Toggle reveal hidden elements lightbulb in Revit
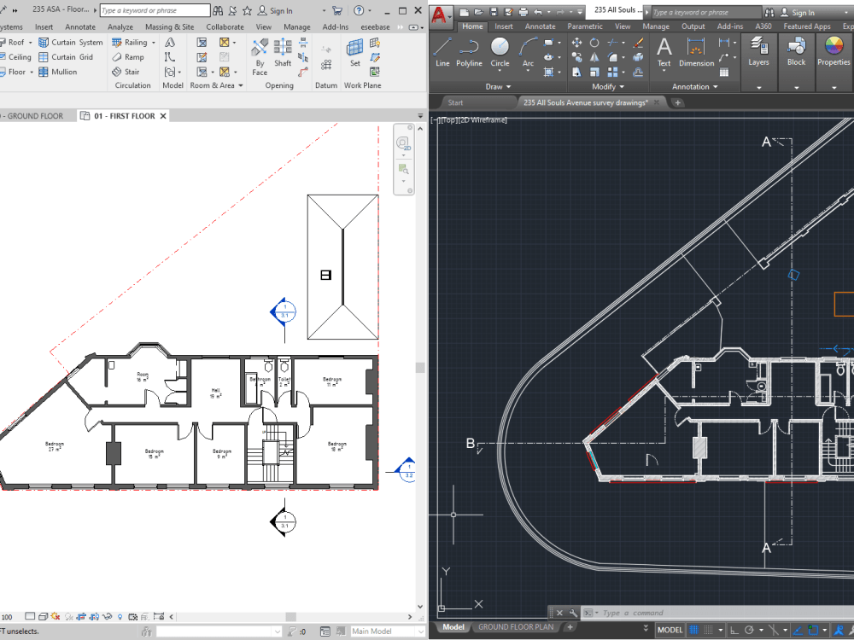The image size is (854, 640). click(120, 617)
